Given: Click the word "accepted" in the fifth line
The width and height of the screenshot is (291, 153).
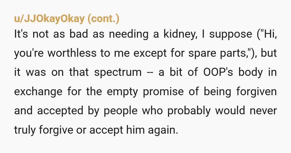Looking at the screenshot, I should click(x=60, y=111).
